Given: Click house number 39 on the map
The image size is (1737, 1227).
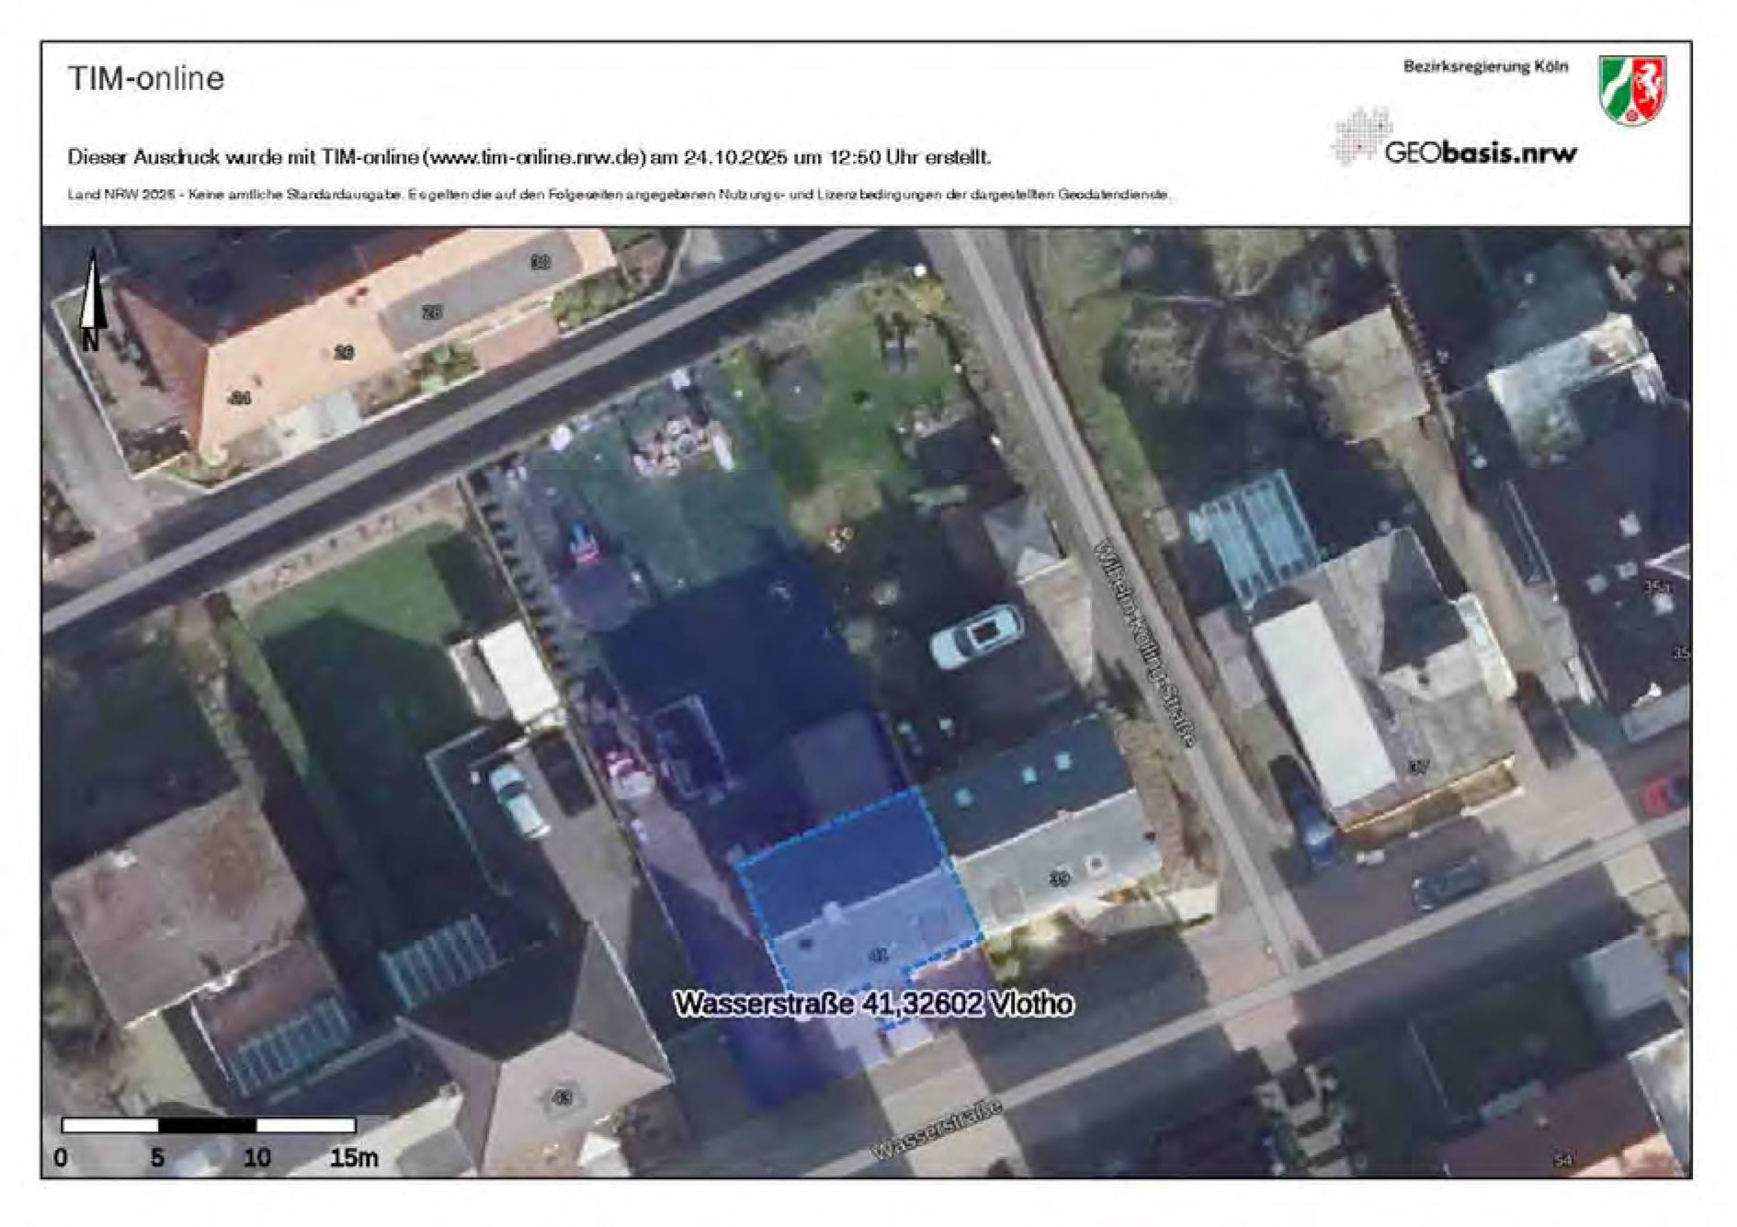Looking at the screenshot, I should [1060, 879].
